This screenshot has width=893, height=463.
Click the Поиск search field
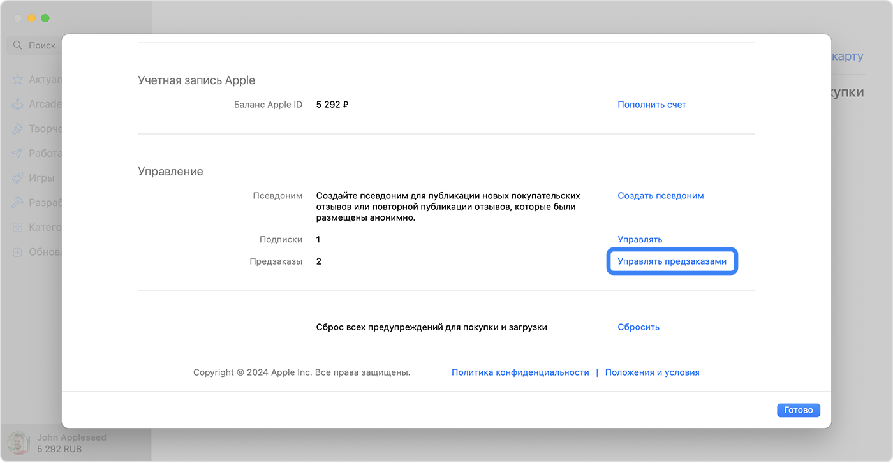35,46
